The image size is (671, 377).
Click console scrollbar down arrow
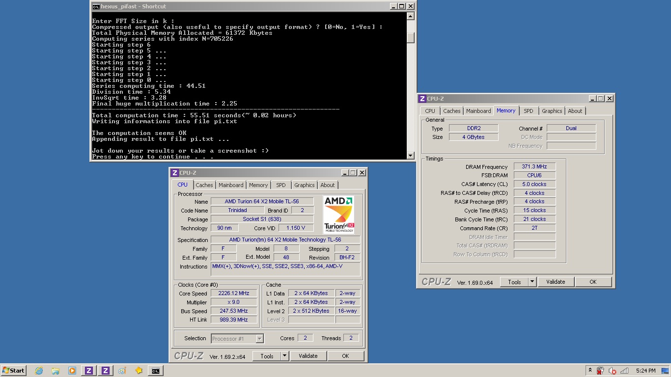(411, 156)
